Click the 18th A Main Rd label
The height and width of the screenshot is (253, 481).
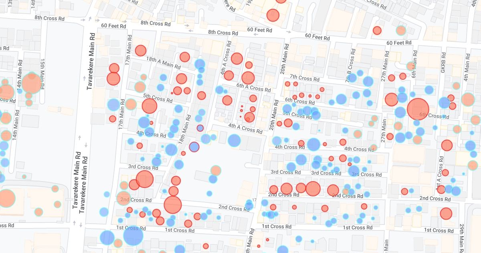coord(160,62)
